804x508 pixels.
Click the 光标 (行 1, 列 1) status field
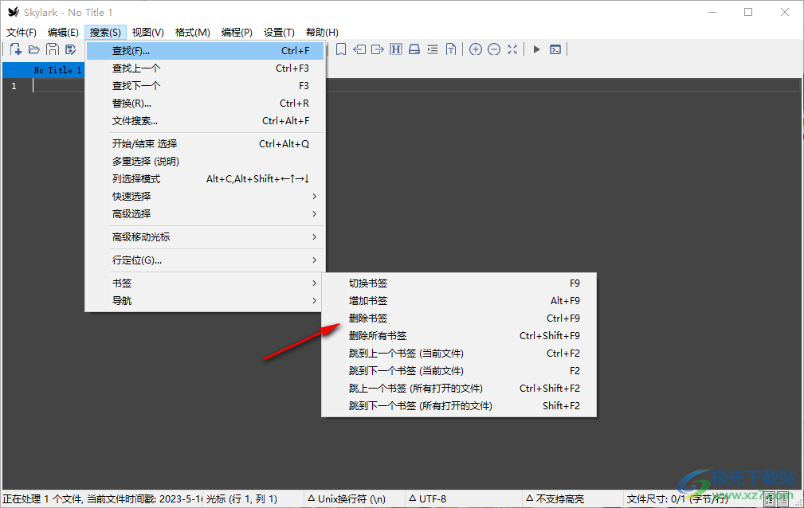pos(241,498)
